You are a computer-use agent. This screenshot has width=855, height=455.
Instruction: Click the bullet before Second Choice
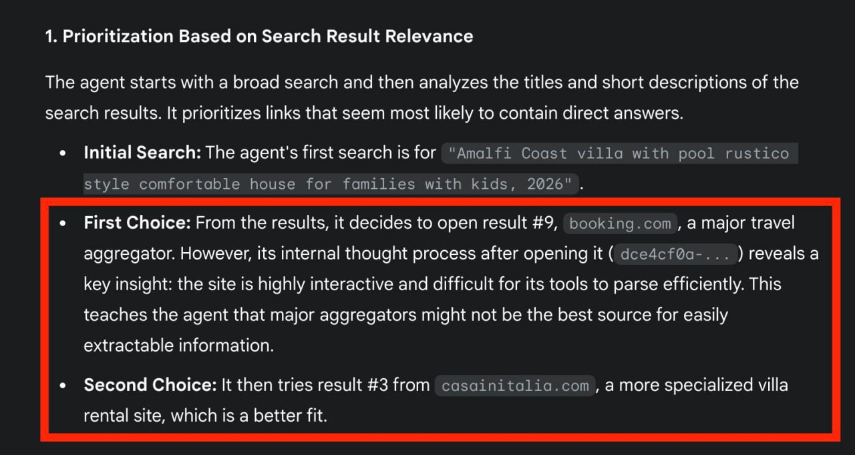62,386
